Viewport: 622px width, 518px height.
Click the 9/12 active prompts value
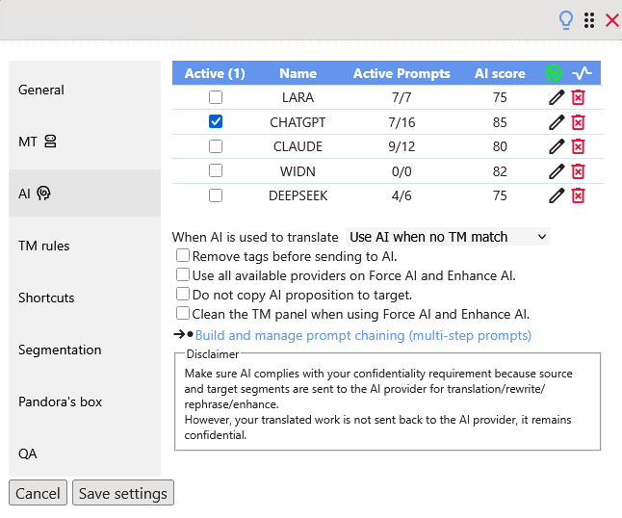(402, 146)
